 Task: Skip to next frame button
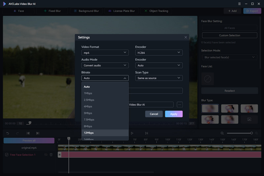pyautogui.click(x=147, y=133)
